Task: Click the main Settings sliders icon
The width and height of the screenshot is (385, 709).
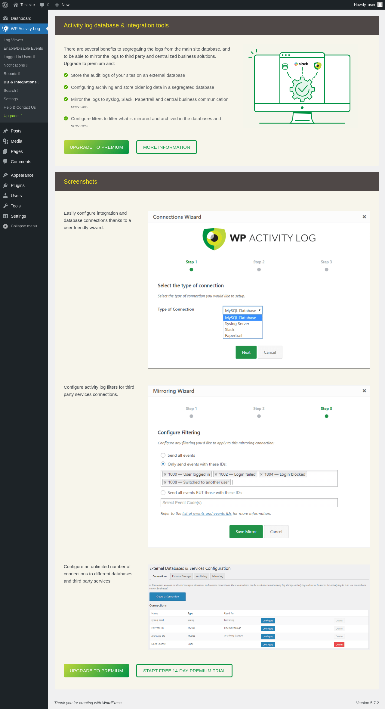Action: [x=5, y=216]
